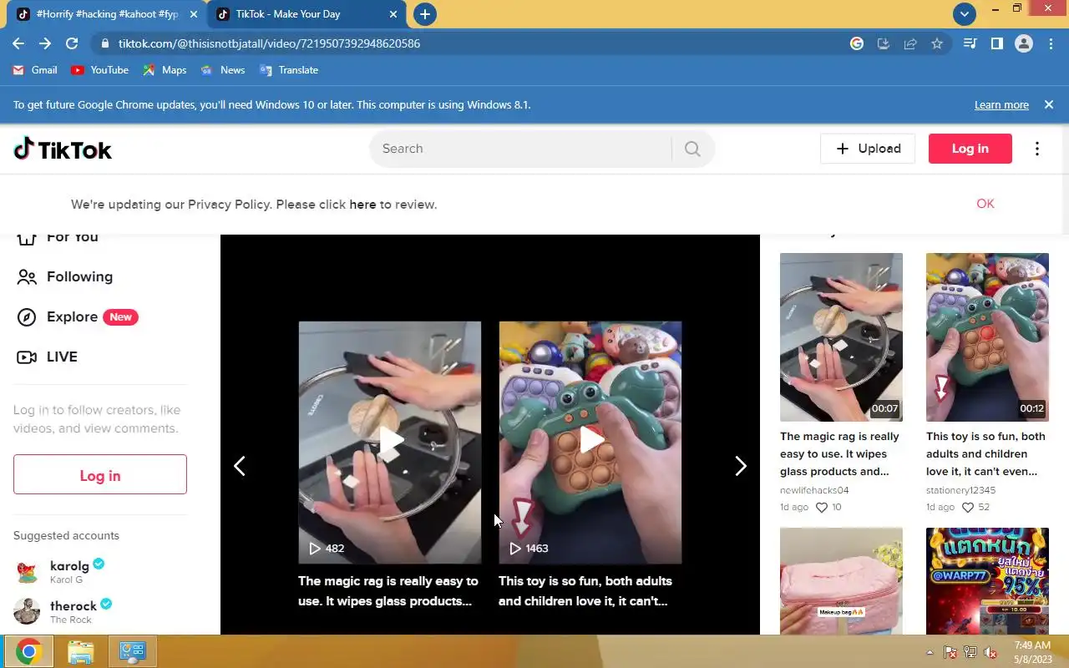Click Learn more about Chrome updates

coord(1001,104)
